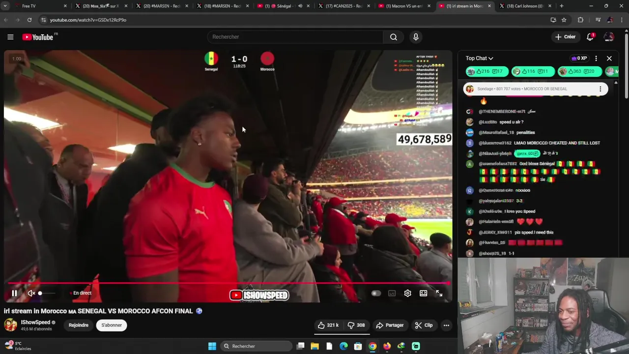629x354 pixels.
Task: Open the IShowSpeed channel name link
Action: (x=35, y=323)
